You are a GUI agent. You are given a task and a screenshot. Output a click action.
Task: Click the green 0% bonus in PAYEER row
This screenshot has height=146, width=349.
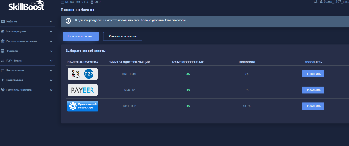click(x=188, y=90)
